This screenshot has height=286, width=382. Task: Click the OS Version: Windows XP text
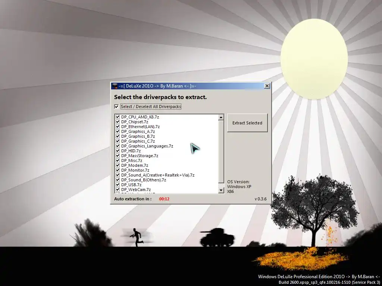(x=239, y=187)
